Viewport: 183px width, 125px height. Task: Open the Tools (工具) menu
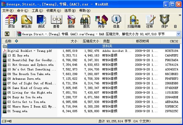[x=37, y=11]
